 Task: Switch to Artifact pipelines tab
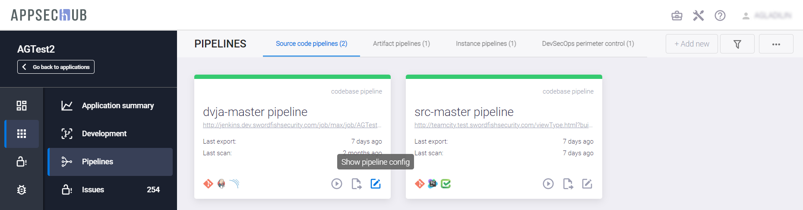pyautogui.click(x=401, y=44)
